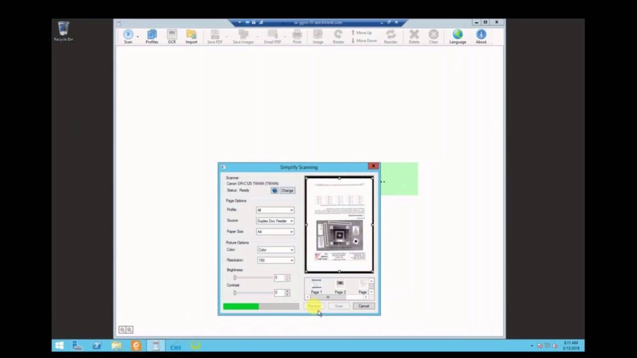Expand the Resolution dropdown

pos(276,260)
